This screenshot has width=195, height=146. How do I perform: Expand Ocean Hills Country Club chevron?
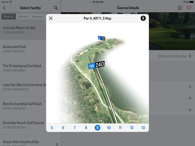click(x=57, y=144)
